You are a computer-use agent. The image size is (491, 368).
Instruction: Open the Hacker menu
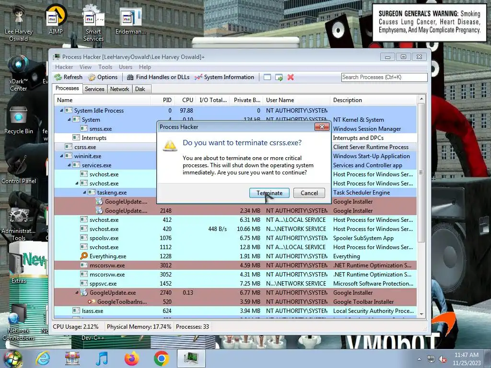point(64,67)
